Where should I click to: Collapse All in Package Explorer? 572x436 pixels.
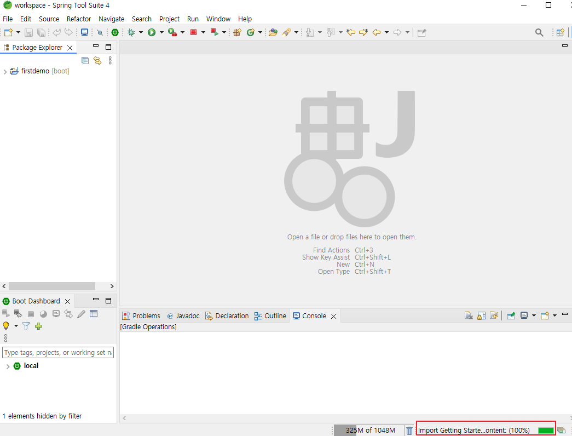pos(85,61)
